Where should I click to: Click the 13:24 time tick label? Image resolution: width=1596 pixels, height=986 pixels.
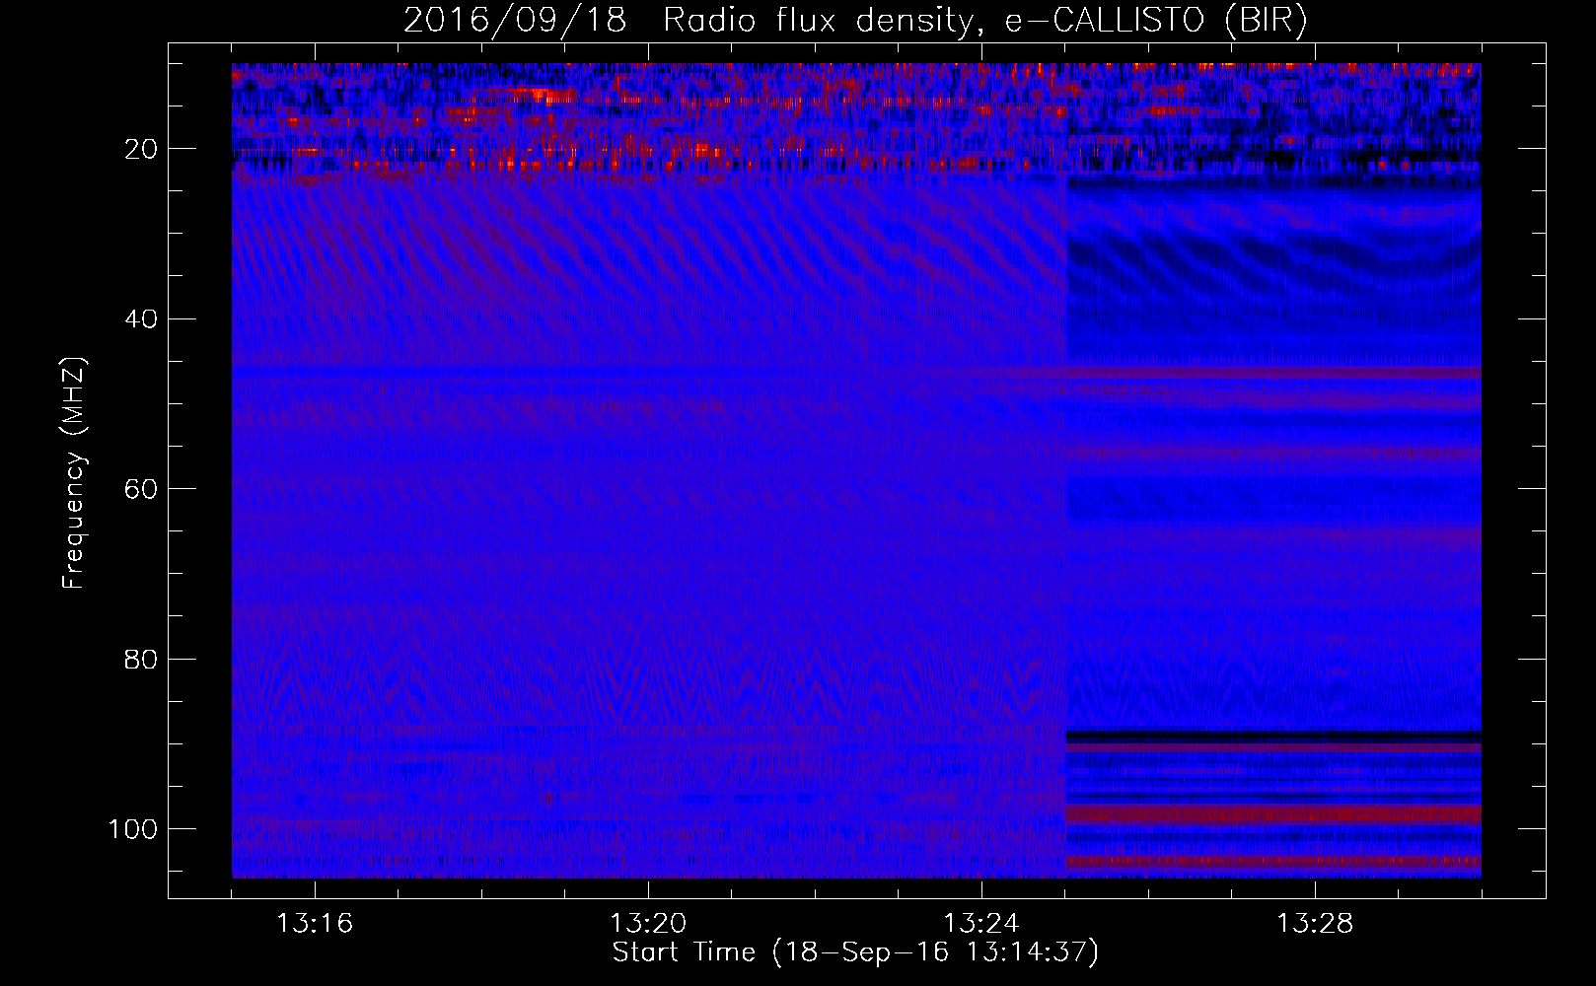[981, 924]
